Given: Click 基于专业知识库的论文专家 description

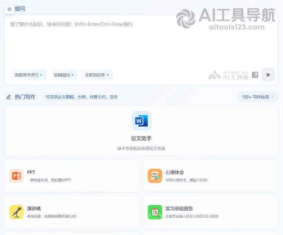Looking at the screenshot, I should [141, 149].
